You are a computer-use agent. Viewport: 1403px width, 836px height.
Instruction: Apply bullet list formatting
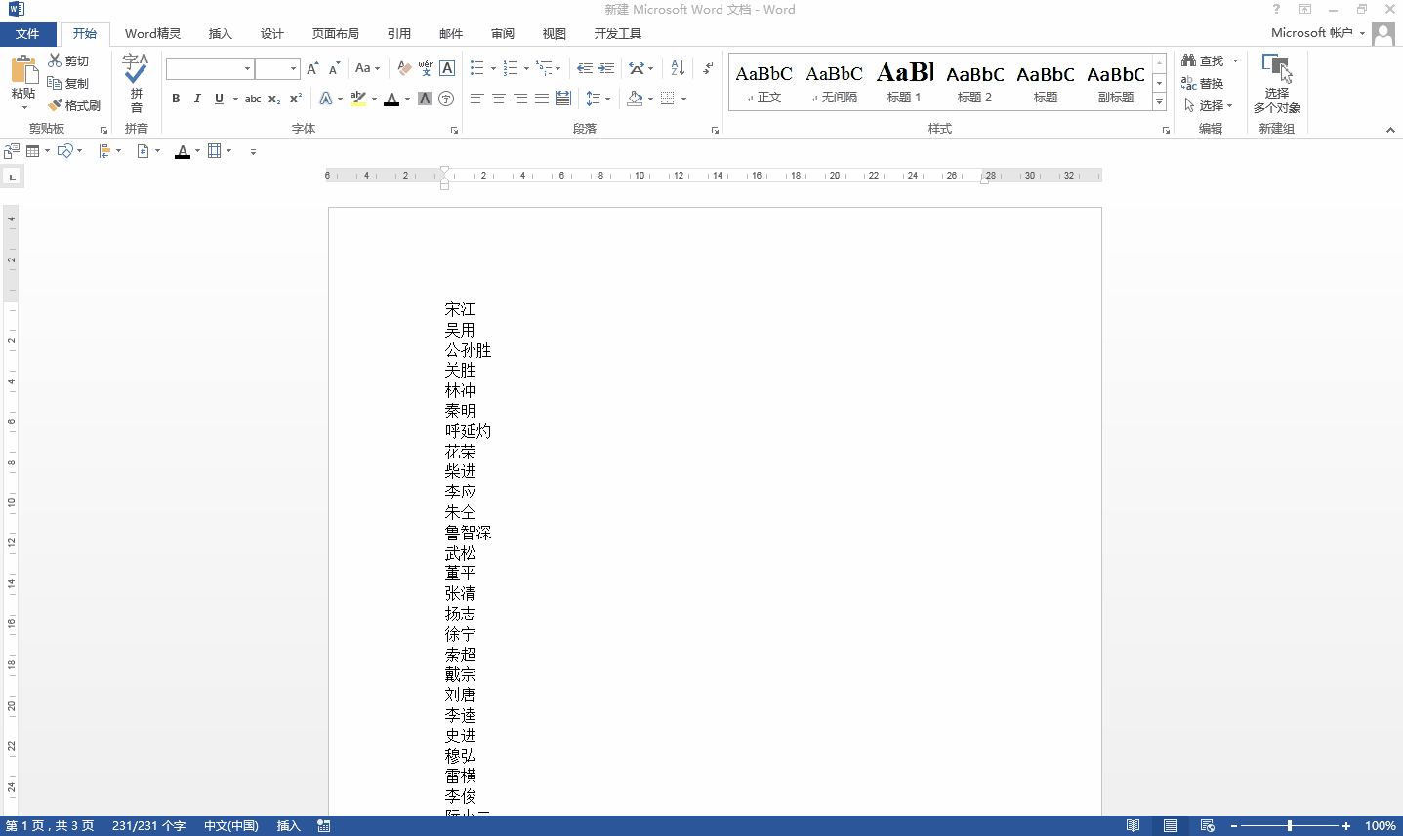pos(476,68)
